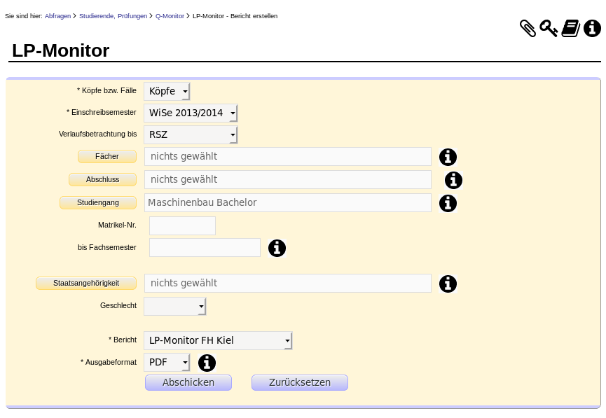
Task: Focus the Matrikel-Nr. input field
Action: tap(182, 225)
